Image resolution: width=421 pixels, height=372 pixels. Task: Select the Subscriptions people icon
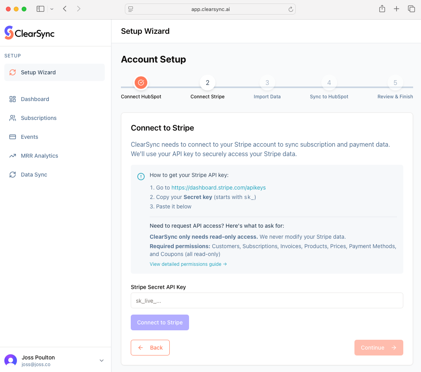pos(13,118)
